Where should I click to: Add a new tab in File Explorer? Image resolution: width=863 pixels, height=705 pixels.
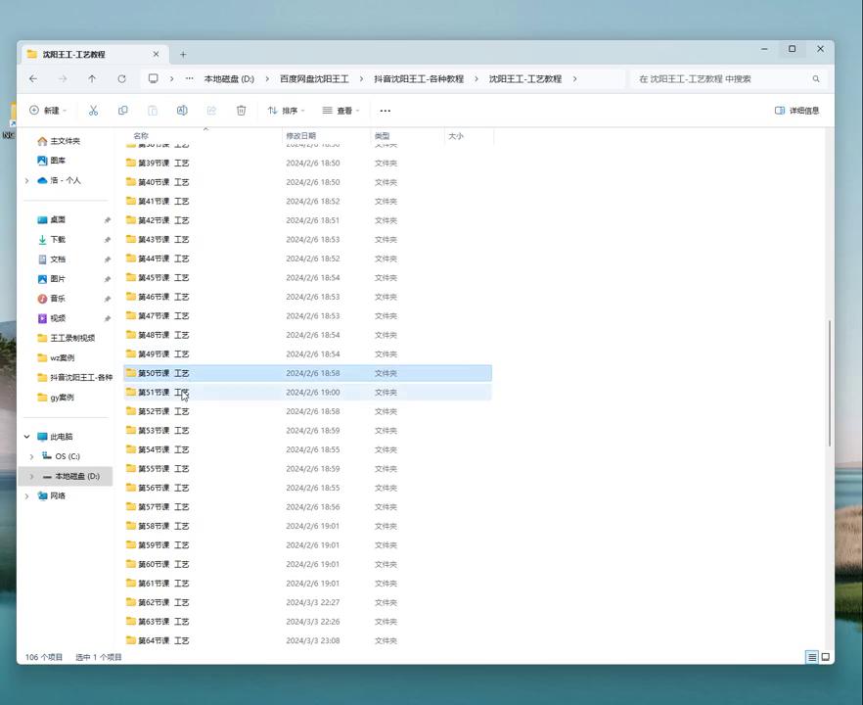pyautogui.click(x=183, y=54)
